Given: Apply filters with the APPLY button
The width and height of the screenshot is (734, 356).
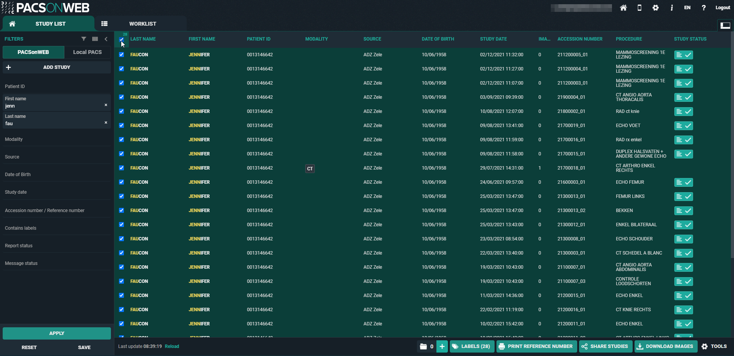Looking at the screenshot, I should click(57, 333).
